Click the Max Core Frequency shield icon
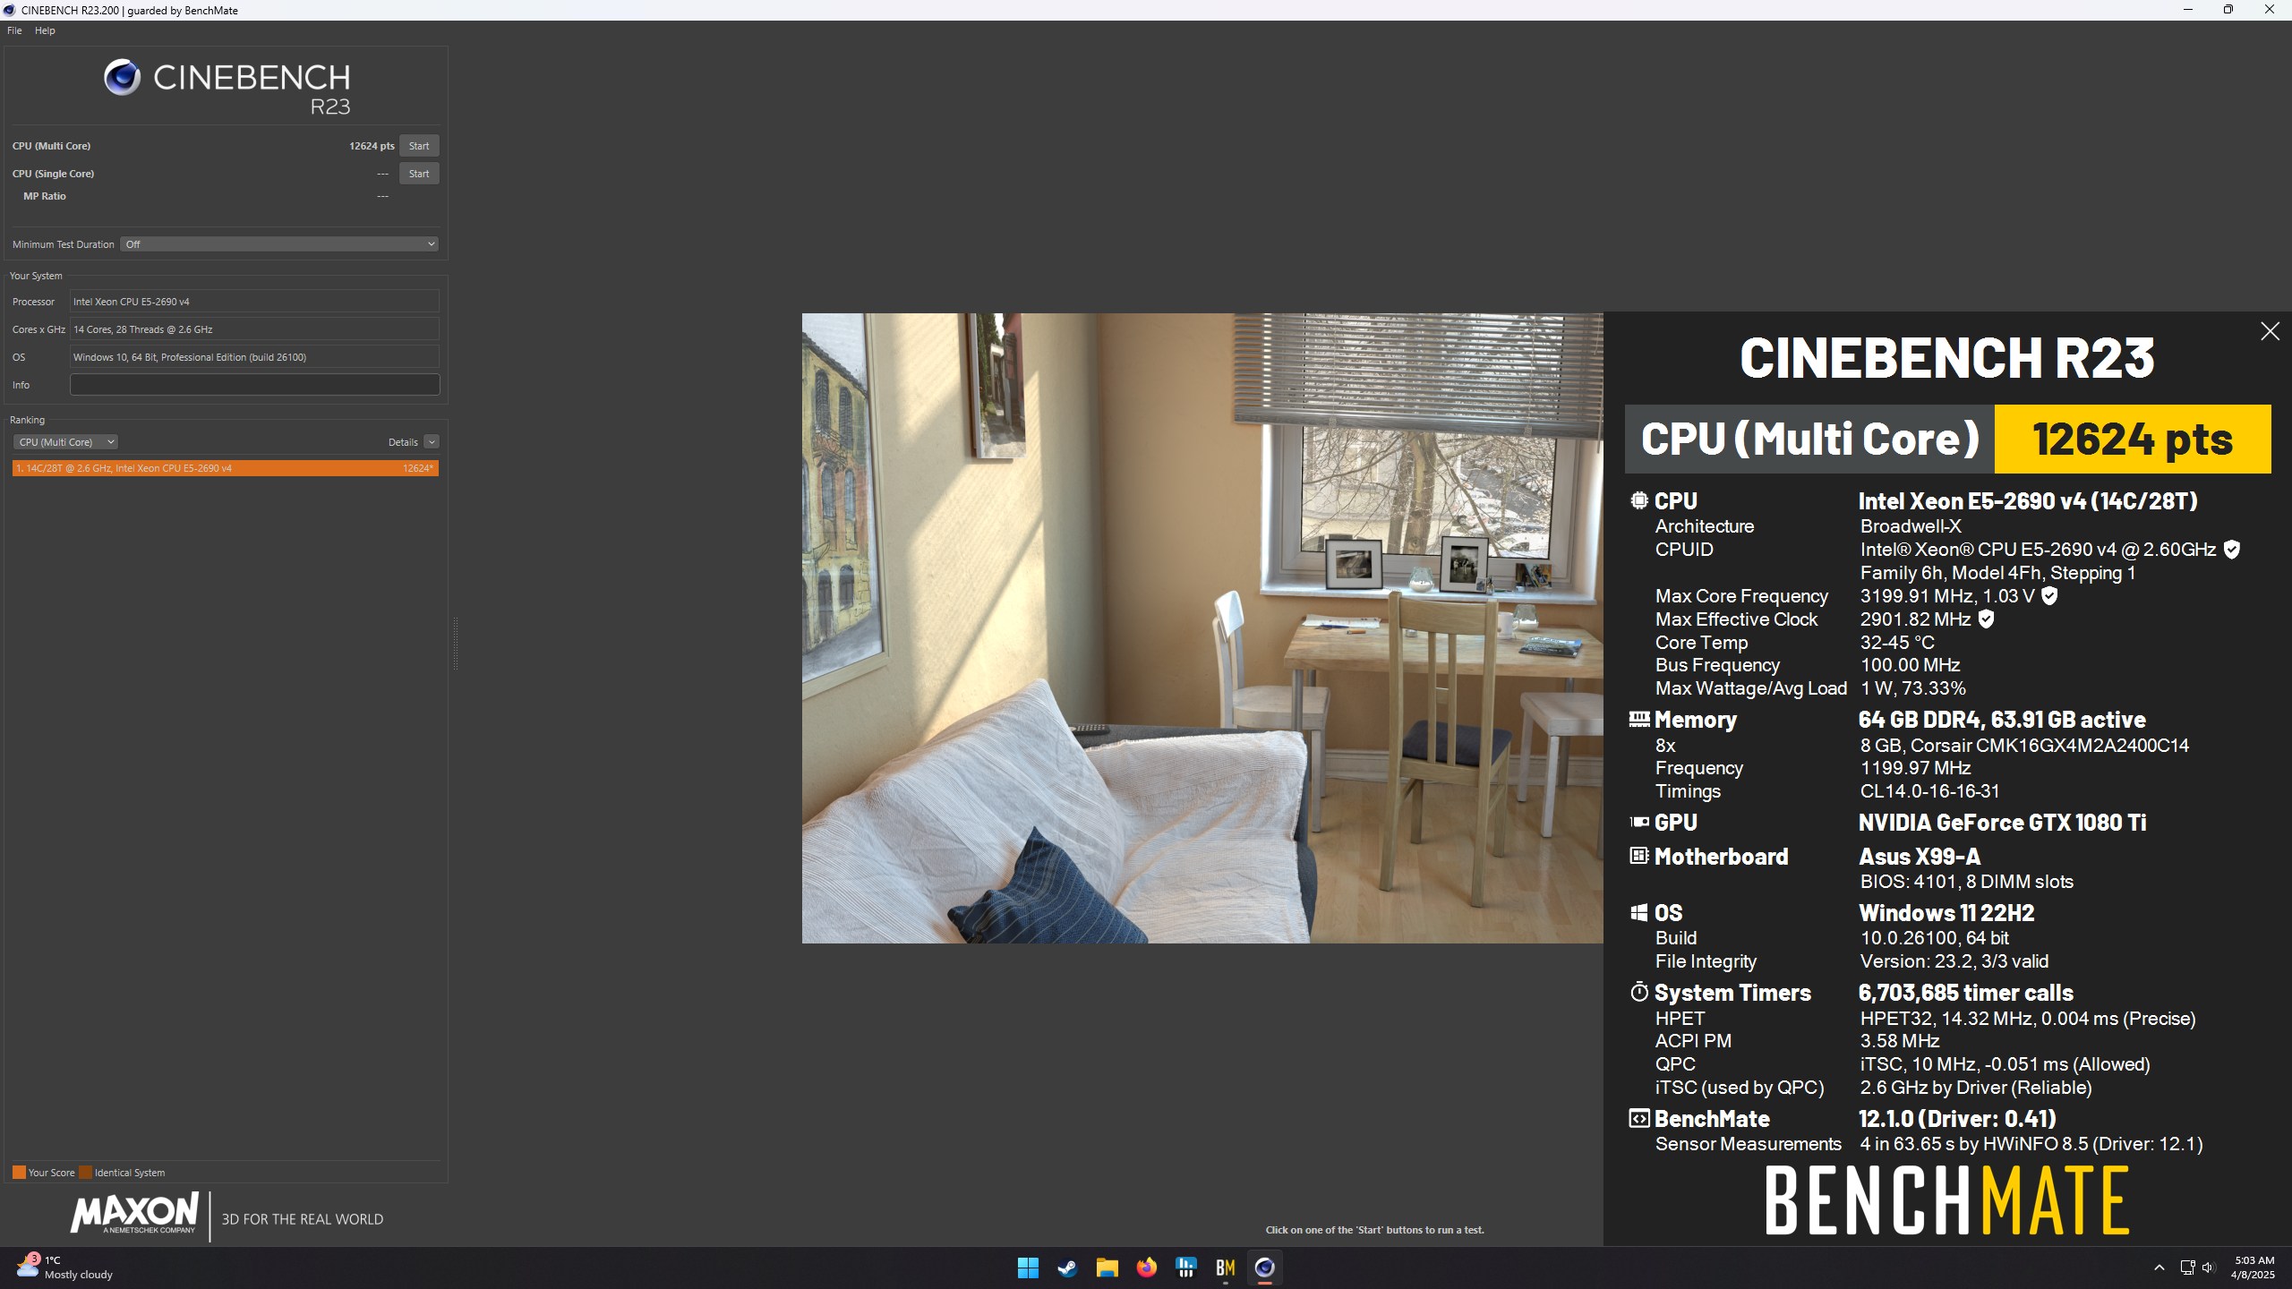Viewport: 2292px width, 1289px height. click(x=2049, y=596)
